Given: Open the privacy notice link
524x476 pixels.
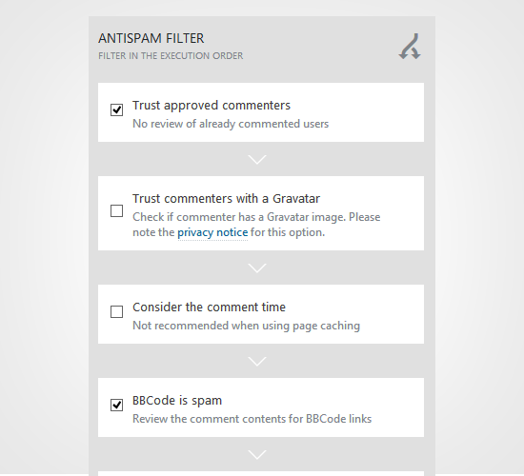Looking at the screenshot, I should (x=212, y=232).
